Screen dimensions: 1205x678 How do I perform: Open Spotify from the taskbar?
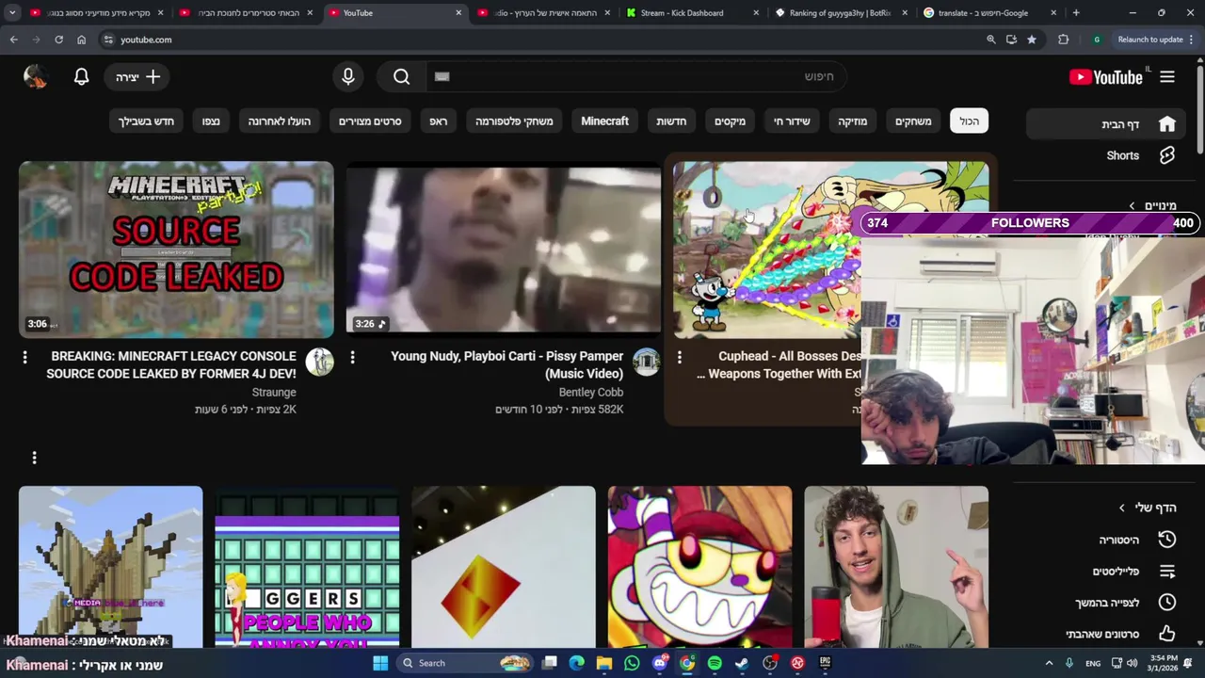(715, 663)
